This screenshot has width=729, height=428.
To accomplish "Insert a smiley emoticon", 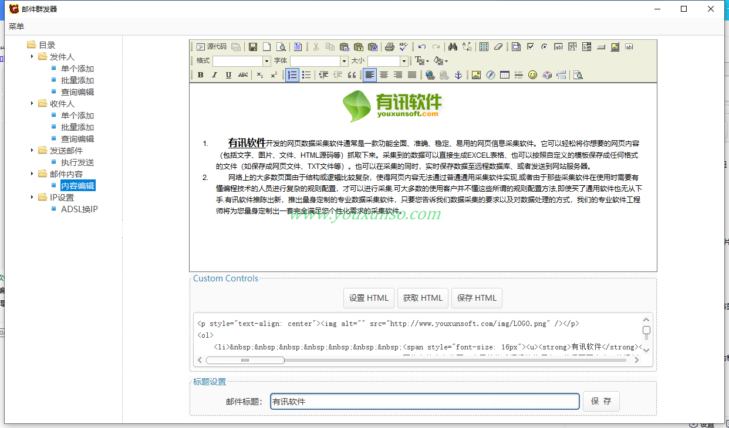I will (x=533, y=75).
